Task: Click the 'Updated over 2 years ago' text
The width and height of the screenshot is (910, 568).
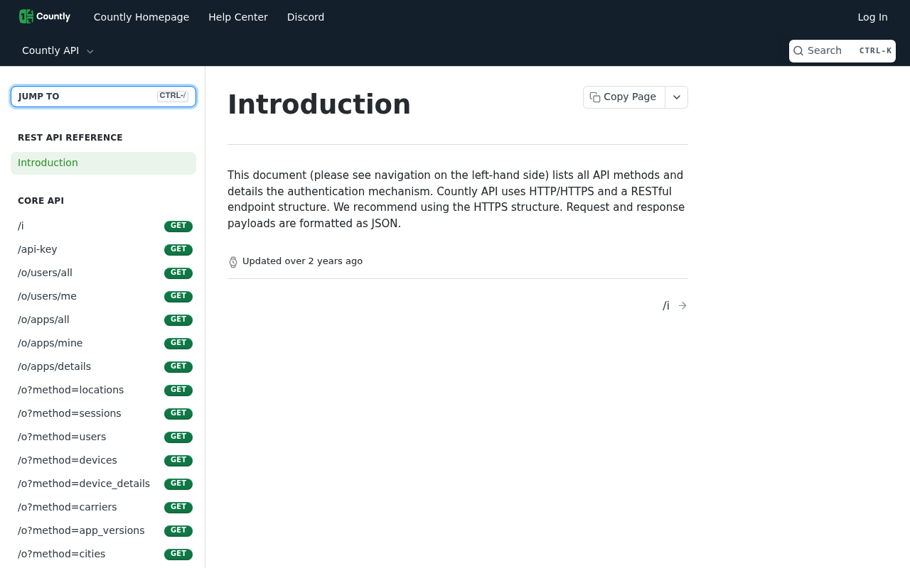Action: (x=302, y=261)
